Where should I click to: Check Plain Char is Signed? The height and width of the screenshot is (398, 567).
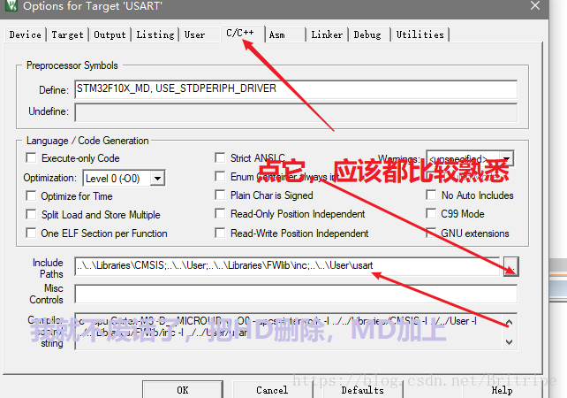220,195
